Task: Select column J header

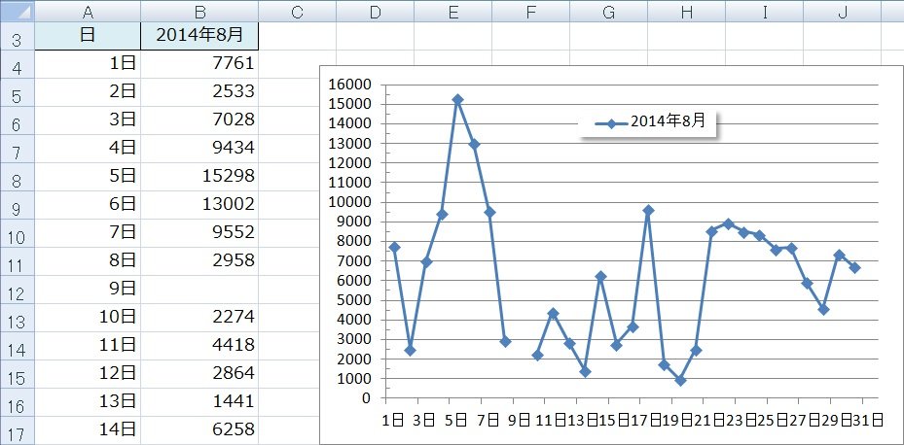Action: [843, 11]
